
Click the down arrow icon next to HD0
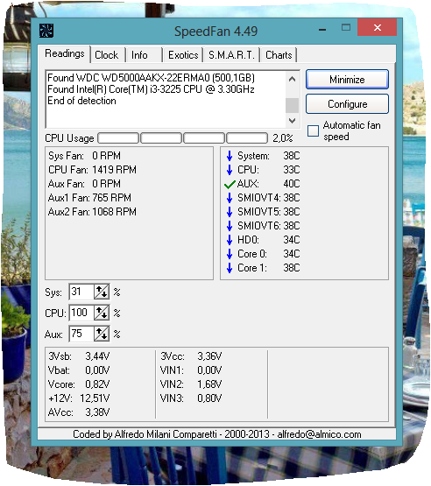230,240
